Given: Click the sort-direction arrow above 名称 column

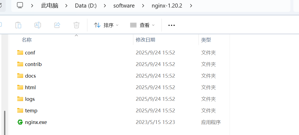Looking at the screenshot, I should point(76,35).
